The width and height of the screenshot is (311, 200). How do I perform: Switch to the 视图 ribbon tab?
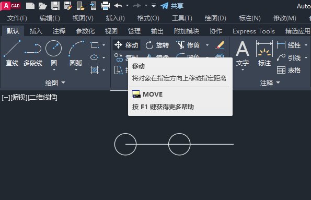tap(111, 31)
